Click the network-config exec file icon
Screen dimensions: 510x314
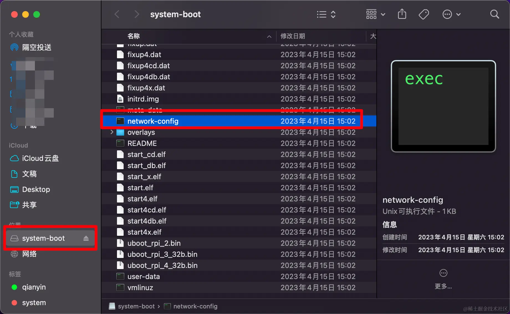coord(120,121)
